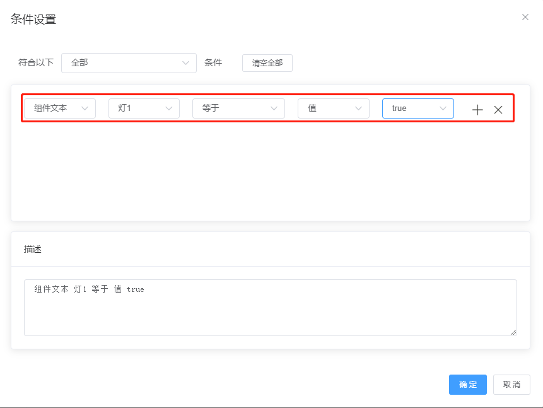Viewport: 543px width, 408px height.
Task: Click the 条件 label next to dropdown
Action: point(213,62)
